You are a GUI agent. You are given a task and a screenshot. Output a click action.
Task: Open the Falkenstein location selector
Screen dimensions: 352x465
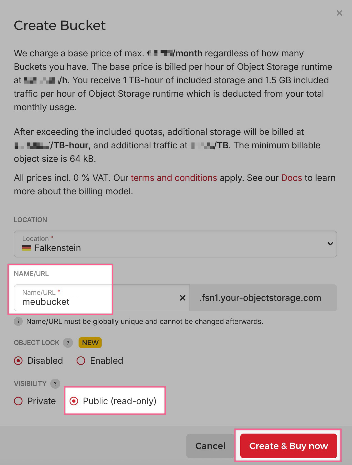tap(175, 244)
